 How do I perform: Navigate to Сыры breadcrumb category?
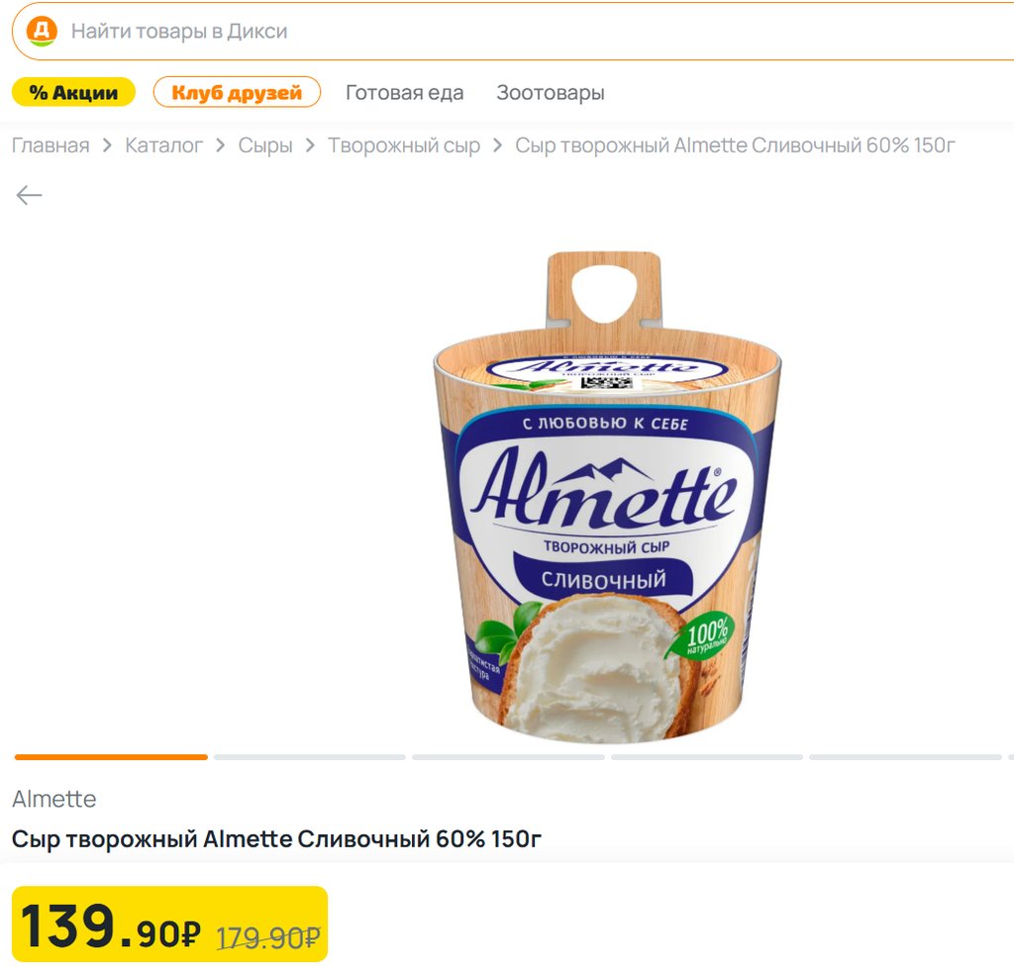pos(265,146)
